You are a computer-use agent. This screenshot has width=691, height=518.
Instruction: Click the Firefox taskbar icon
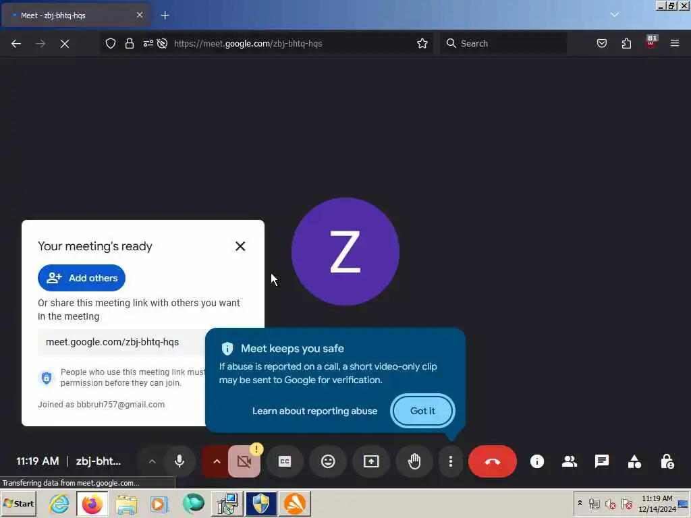click(92, 503)
